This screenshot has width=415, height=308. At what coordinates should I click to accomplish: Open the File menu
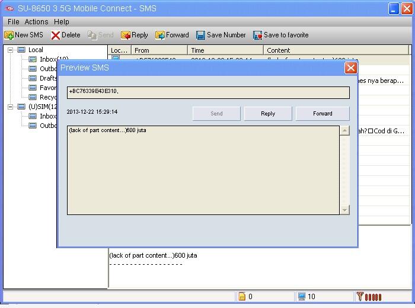coord(13,22)
